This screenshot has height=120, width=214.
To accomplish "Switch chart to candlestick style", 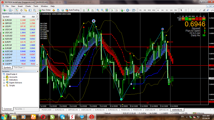I will [88, 10].
